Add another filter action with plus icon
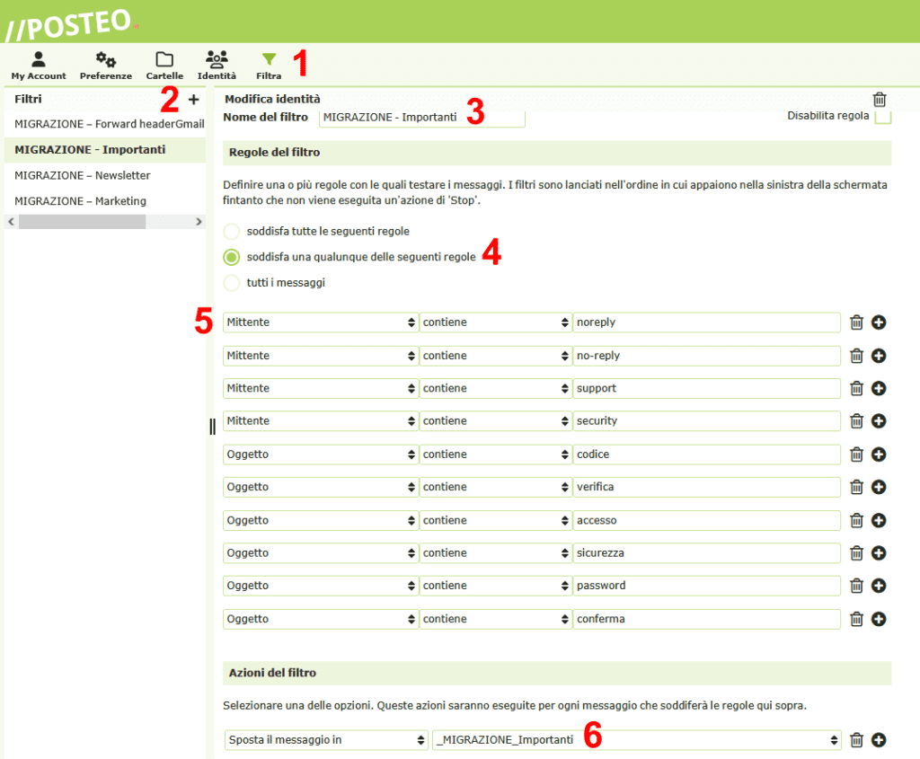Image resolution: width=920 pixels, height=759 pixels. click(879, 740)
